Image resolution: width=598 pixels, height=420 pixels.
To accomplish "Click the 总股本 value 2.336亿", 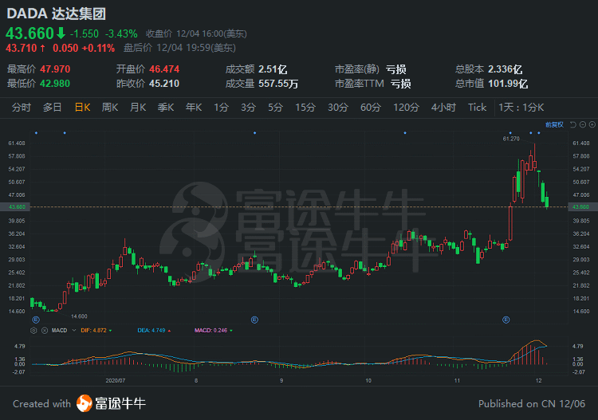I will pos(506,69).
